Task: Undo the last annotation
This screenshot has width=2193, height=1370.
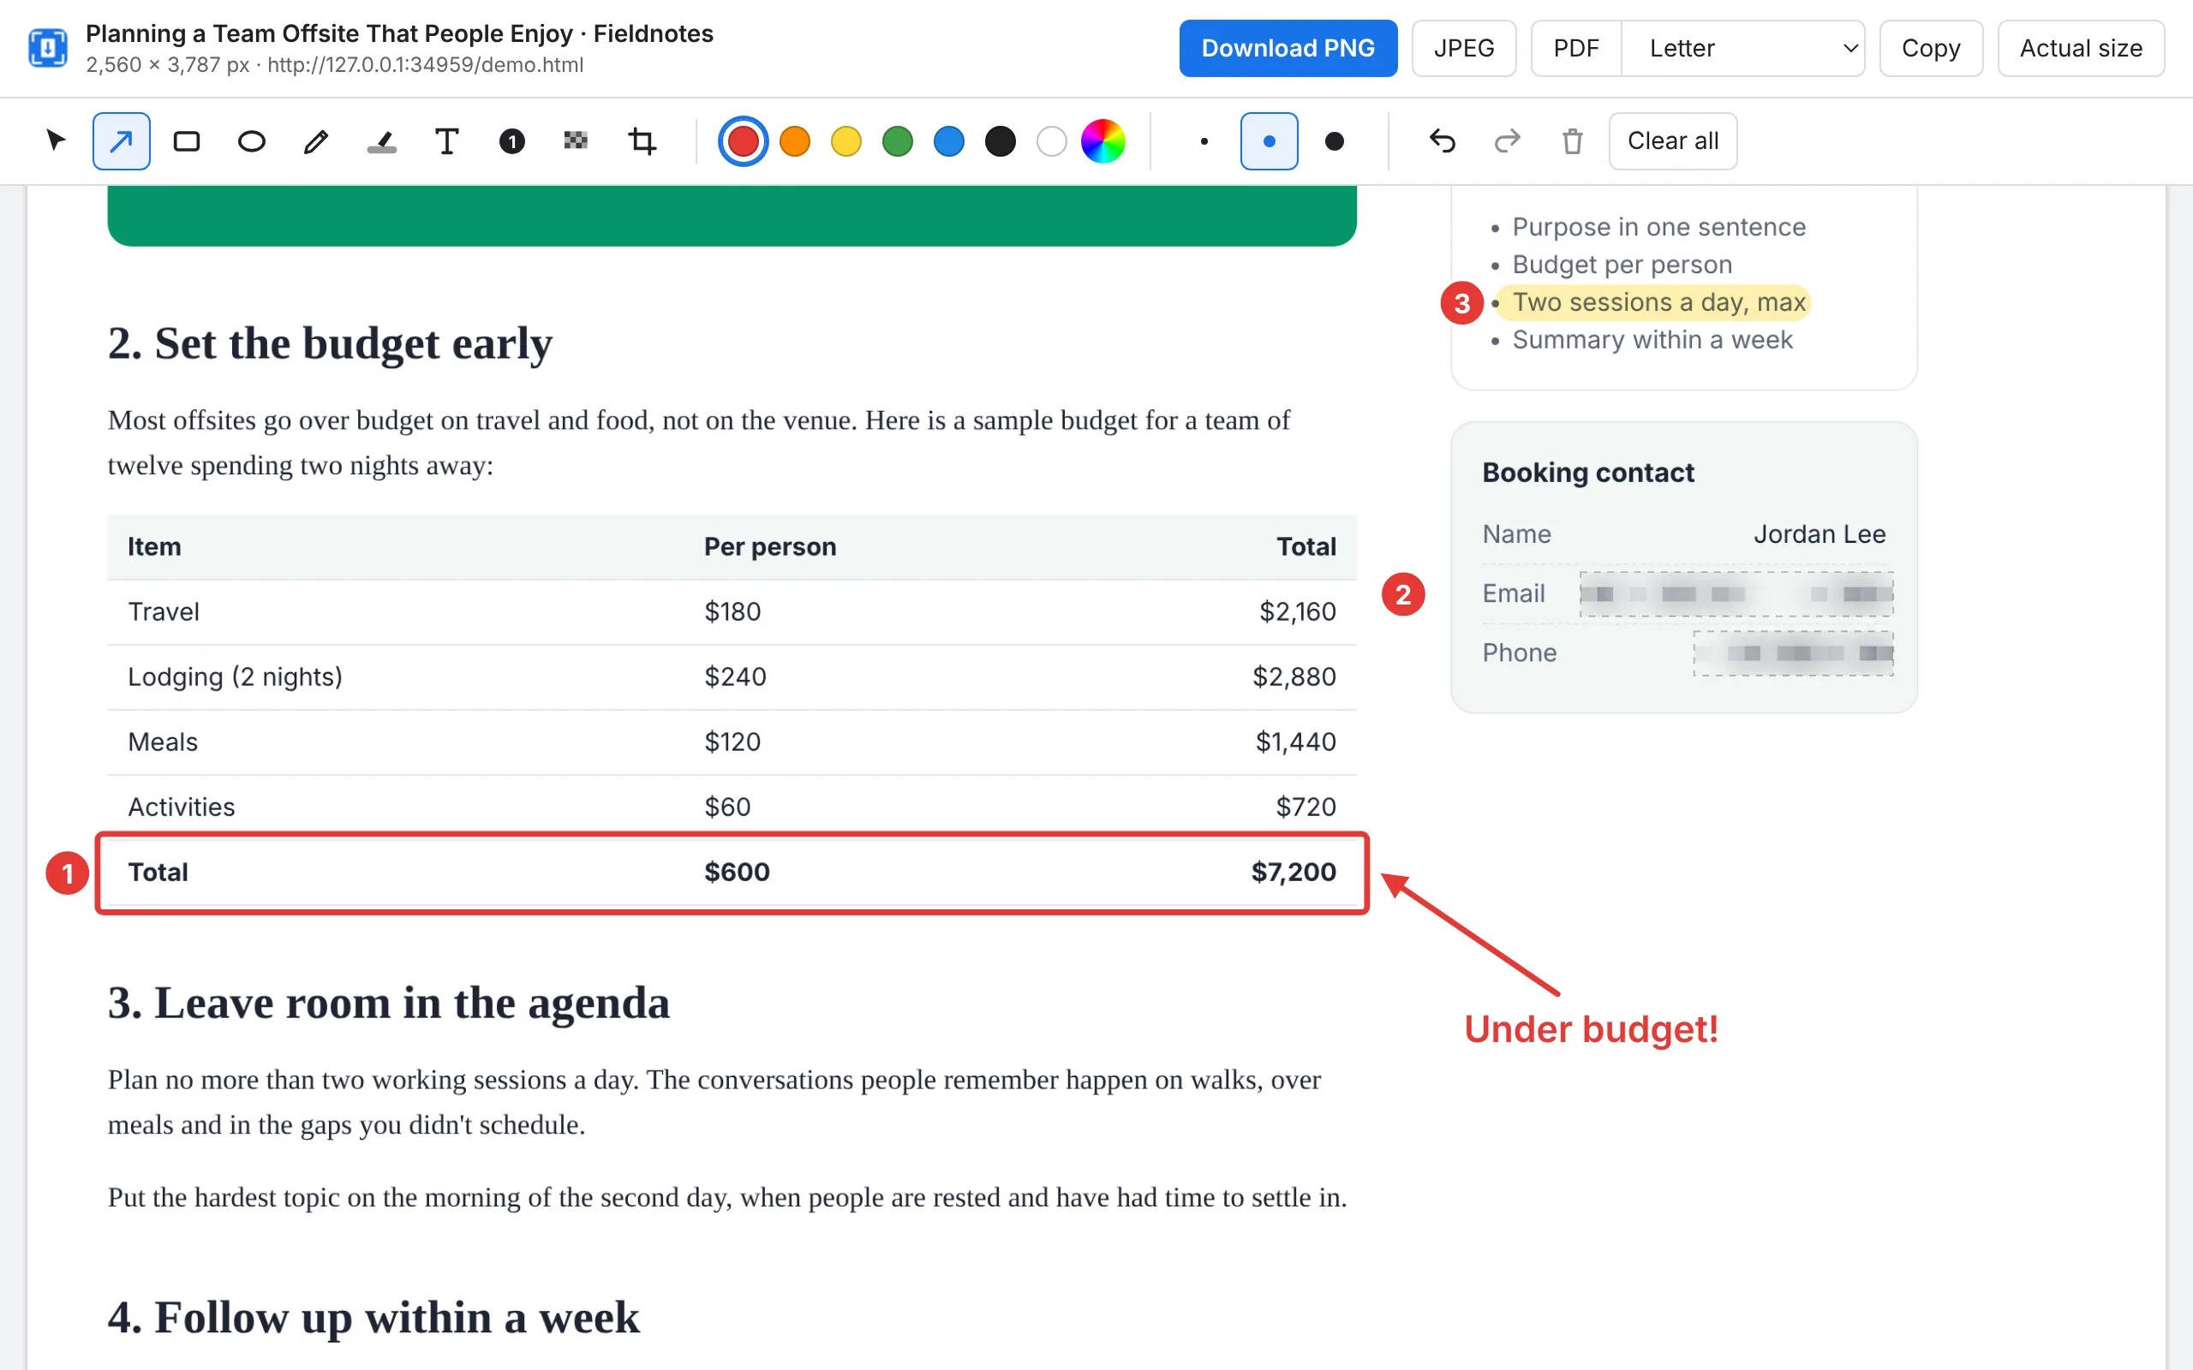Action: click(1442, 140)
